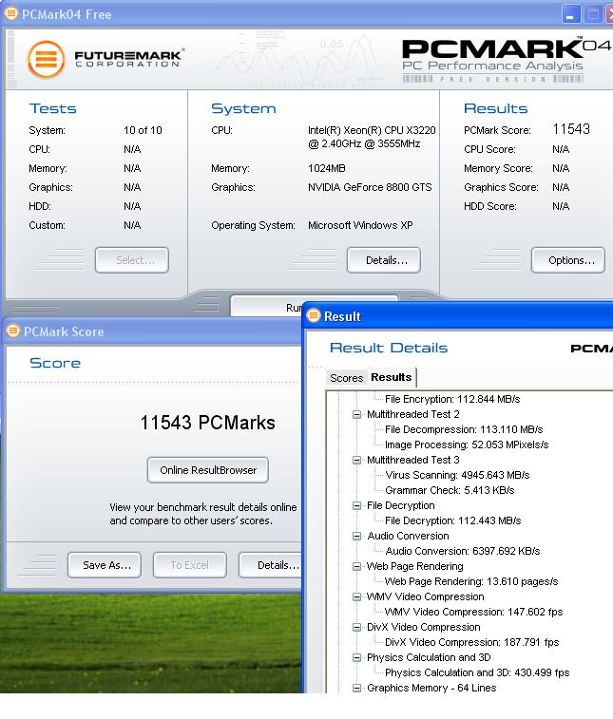Open the Online ResultBrowser
This screenshot has width=613, height=719.
[x=208, y=470]
